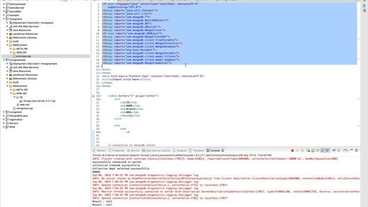The image size is (368, 207).
Task: Expand the mongotest project
Action: [4, 112]
